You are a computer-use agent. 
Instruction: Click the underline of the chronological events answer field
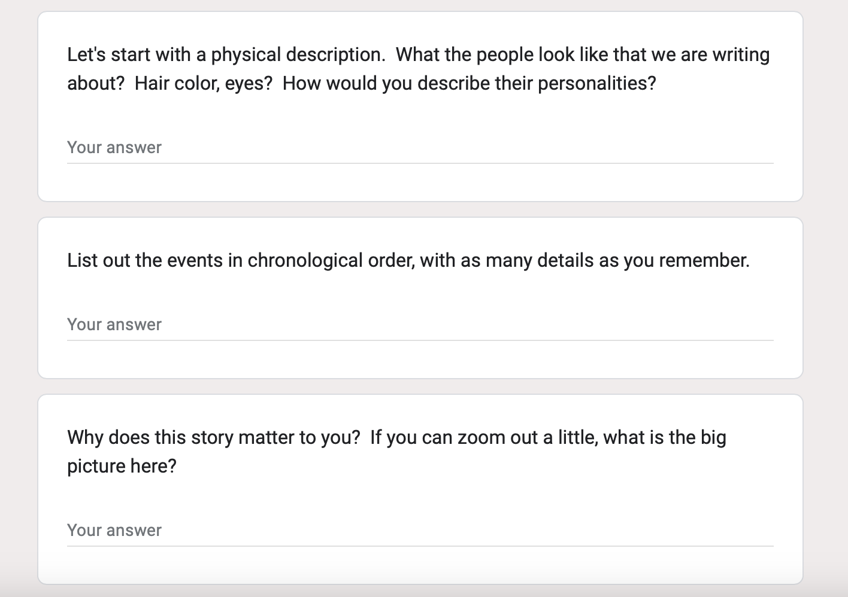(420, 340)
